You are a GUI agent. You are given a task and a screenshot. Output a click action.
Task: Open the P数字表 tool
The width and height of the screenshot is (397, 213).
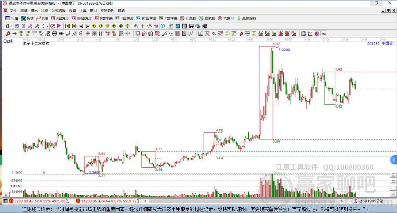point(104,18)
